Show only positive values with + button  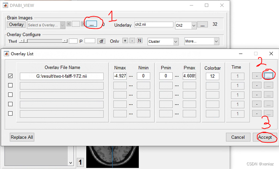pyautogui.click(x=125, y=41)
